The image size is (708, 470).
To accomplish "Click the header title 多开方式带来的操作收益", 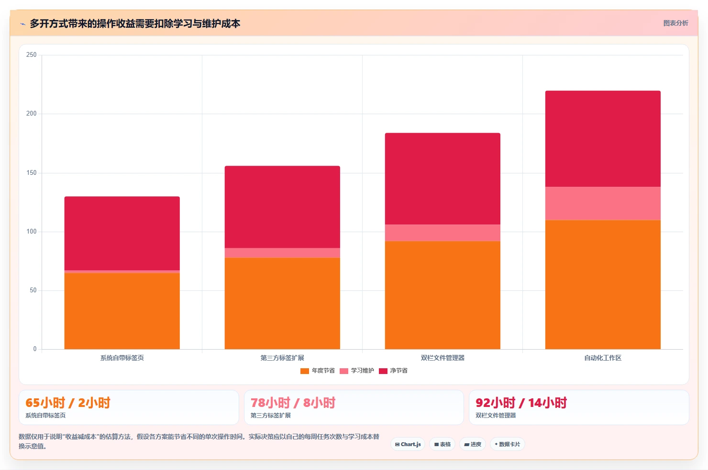I will click(135, 23).
